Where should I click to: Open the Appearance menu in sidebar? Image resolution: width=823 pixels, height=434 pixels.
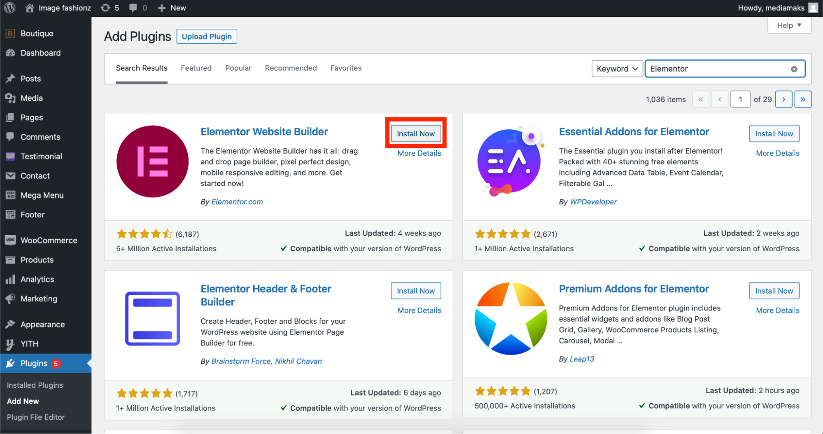42,324
